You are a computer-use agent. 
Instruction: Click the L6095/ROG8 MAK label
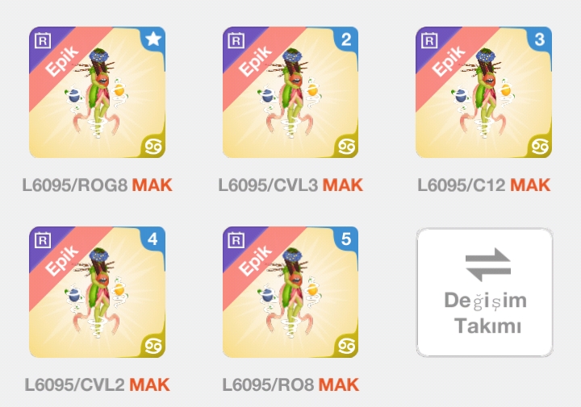[x=98, y=185]
